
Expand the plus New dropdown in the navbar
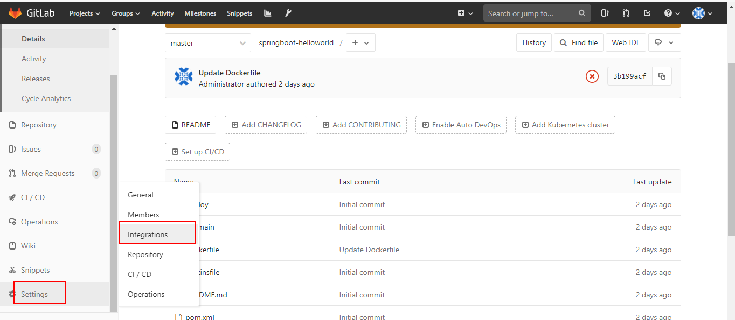(x=466, y=13)
